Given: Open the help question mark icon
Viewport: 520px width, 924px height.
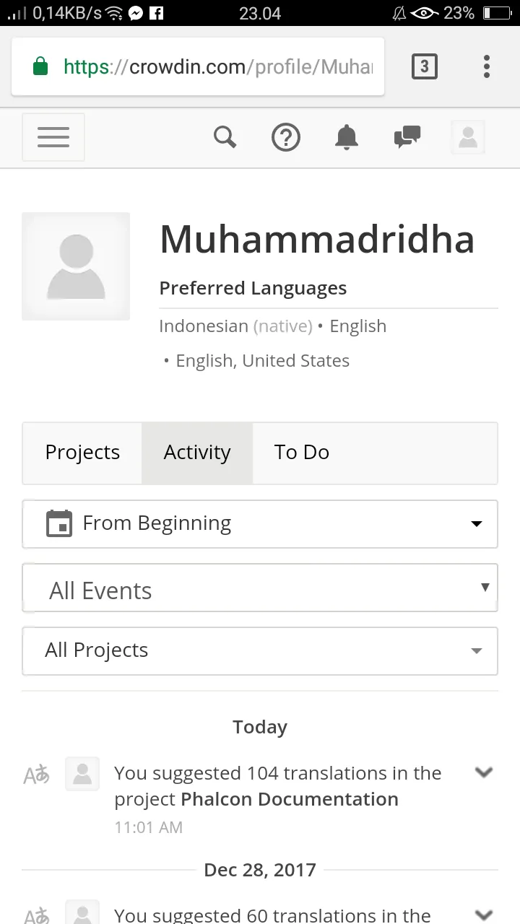Looking at the screenshot, I should 286,137.
